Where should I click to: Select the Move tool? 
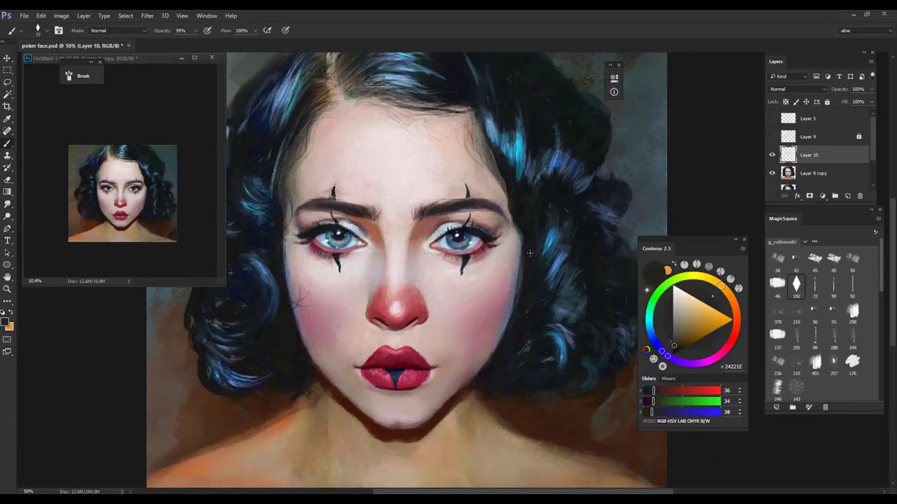tap(7, 58)
